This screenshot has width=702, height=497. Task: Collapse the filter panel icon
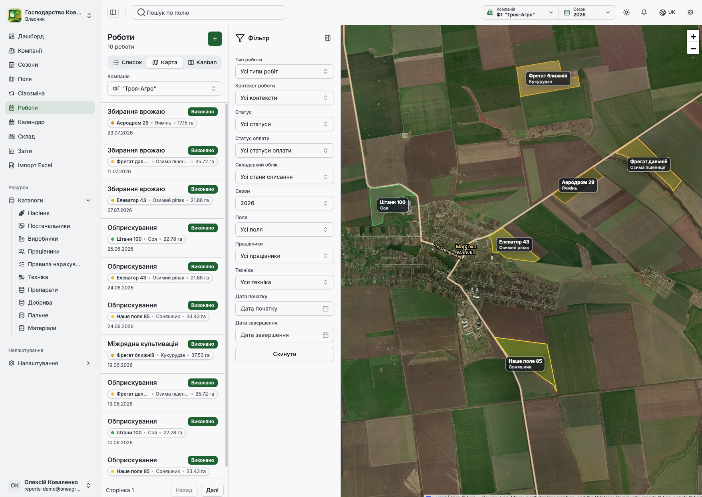[328, 38]
